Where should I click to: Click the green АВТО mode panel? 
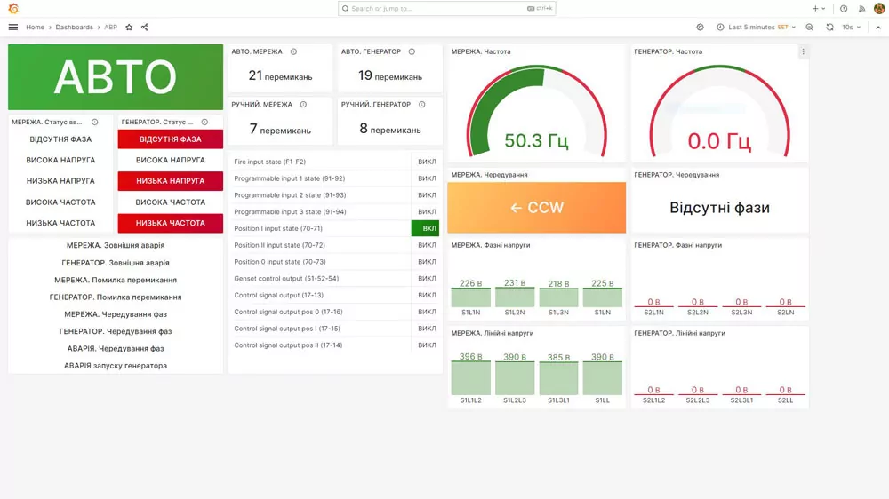pos(116,77)
